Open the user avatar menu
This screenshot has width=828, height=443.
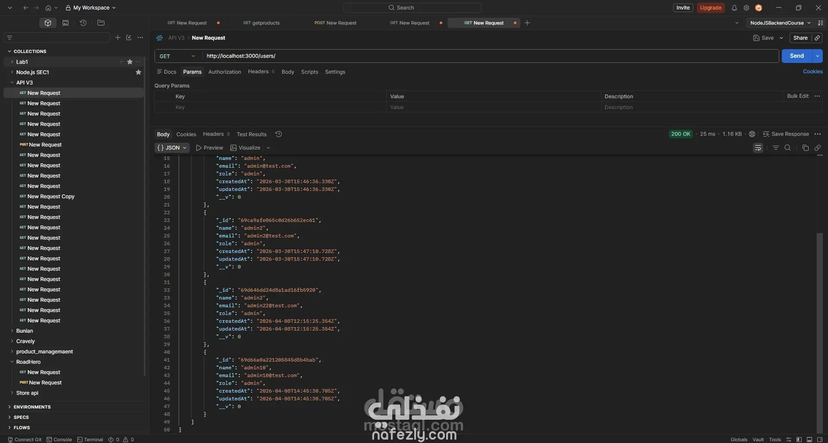(759, 8)
